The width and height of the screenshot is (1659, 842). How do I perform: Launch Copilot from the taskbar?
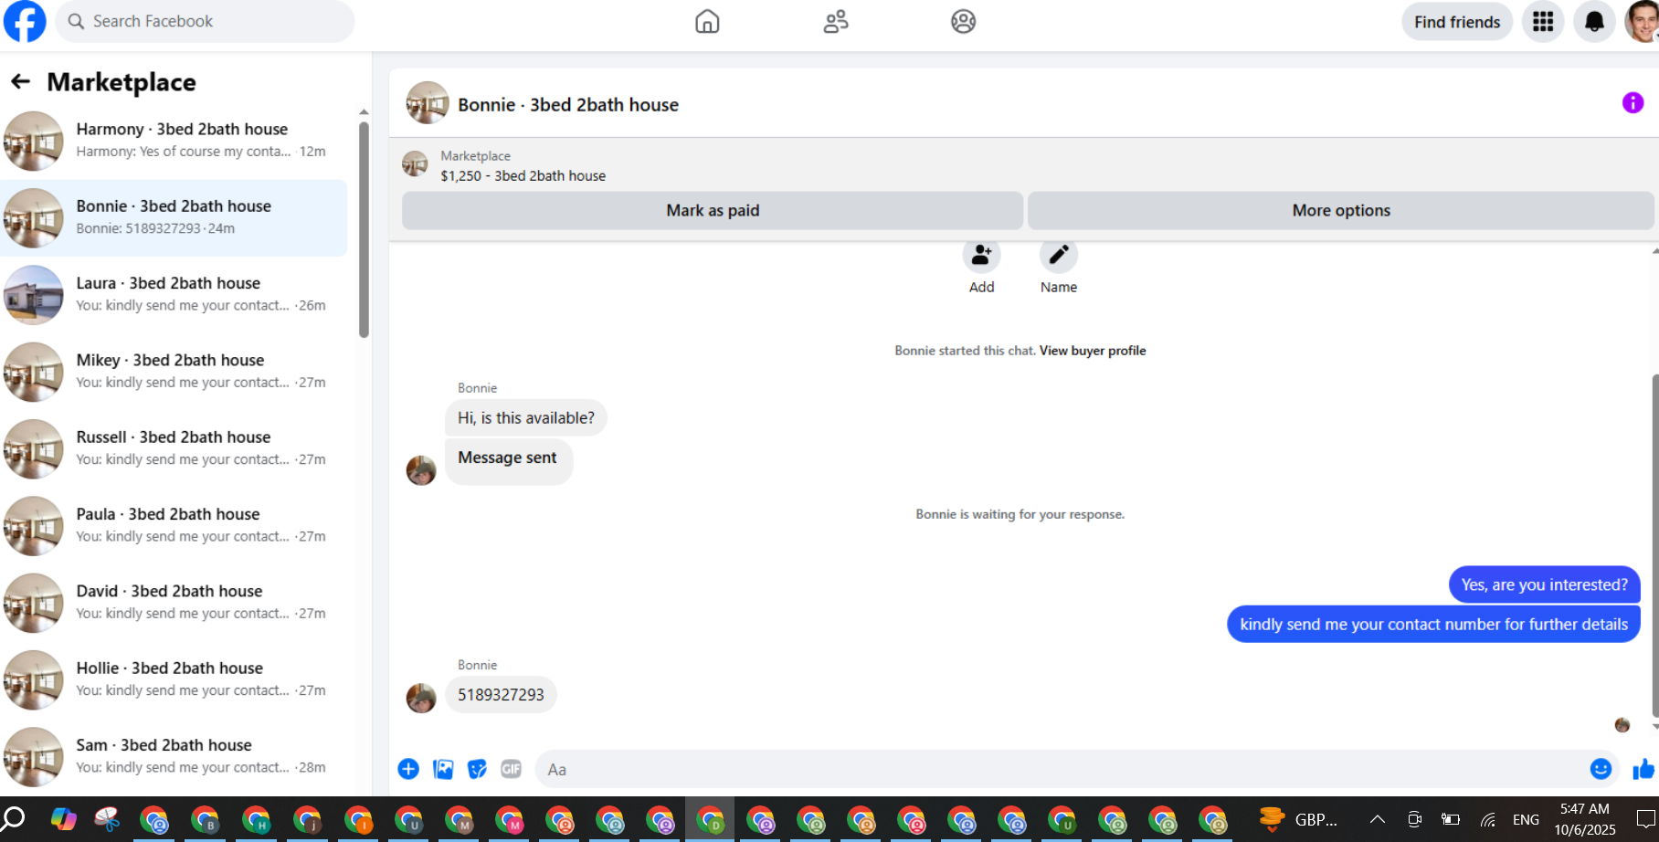click(63, 819)
